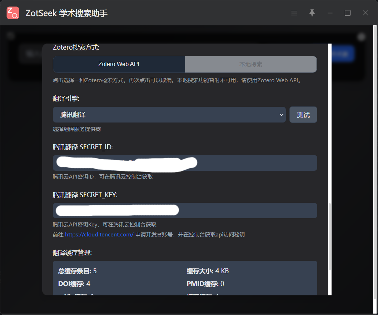Click the 测试 test button
Screen dimensions: 378x315
point(303,115)
